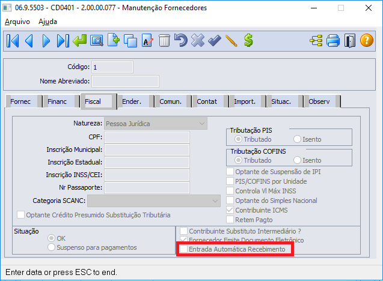Image resolution: width=383 pixels, height=281 pixels.
Task: Click the Código input field
Action: coord(112,67)
